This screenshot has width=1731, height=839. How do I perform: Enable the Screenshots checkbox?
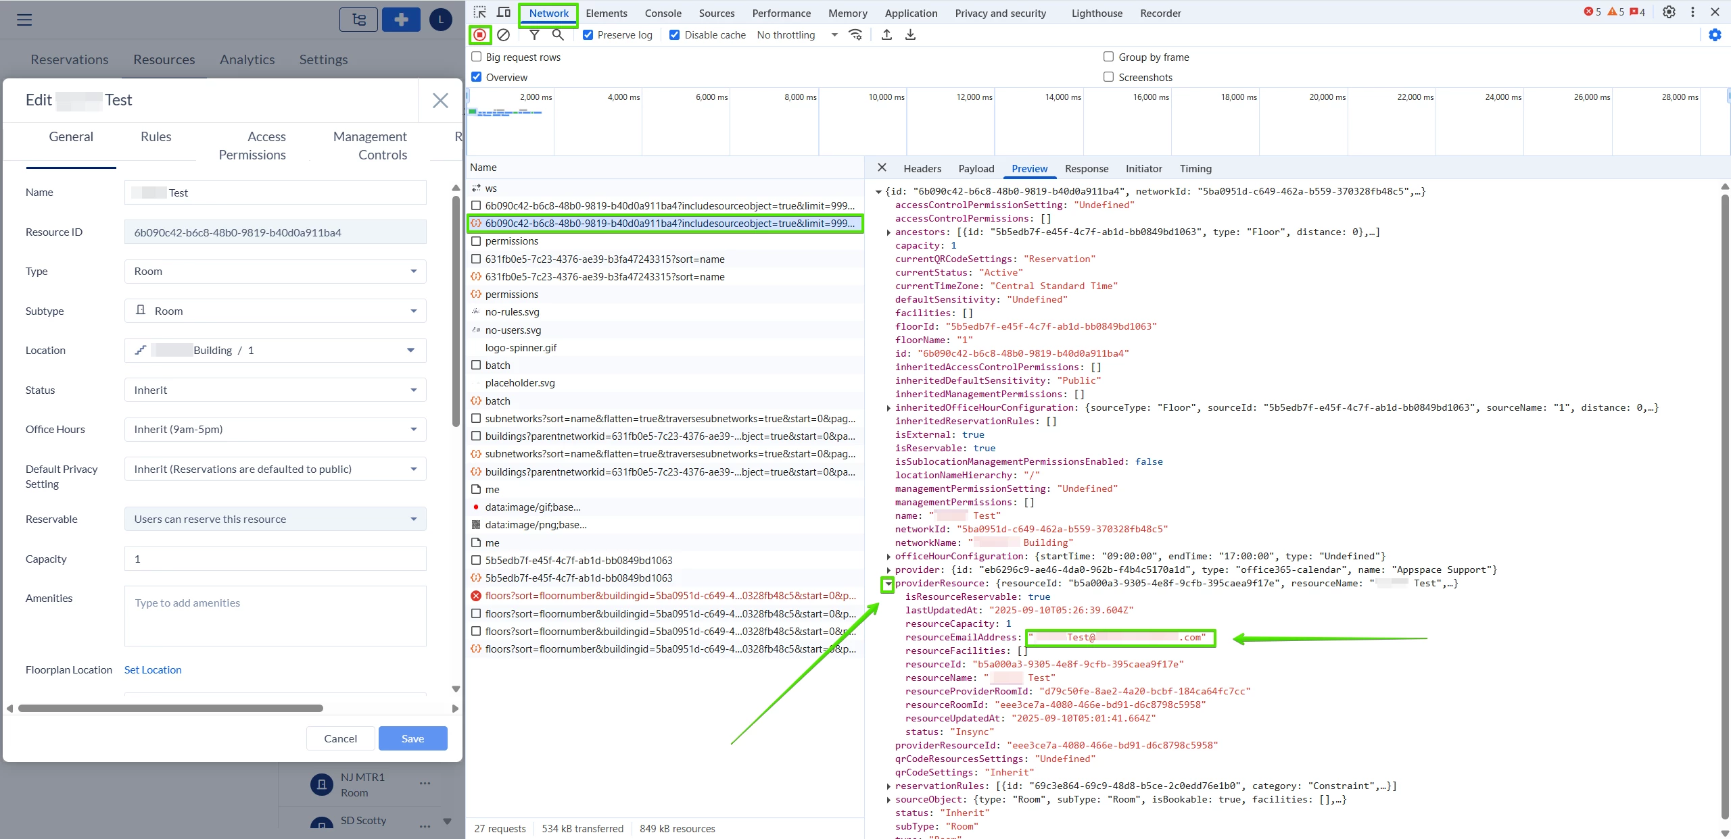click(1109, 77)
